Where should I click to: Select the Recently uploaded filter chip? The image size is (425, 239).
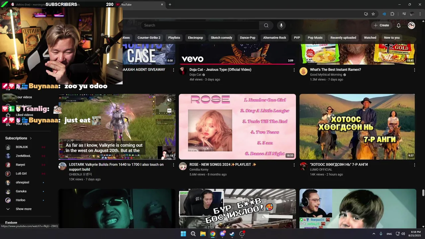[343, 38]
